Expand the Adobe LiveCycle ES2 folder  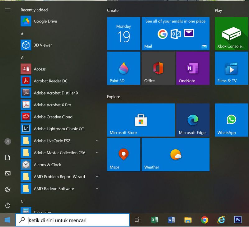pyautogui.click(x=97, y=141)
